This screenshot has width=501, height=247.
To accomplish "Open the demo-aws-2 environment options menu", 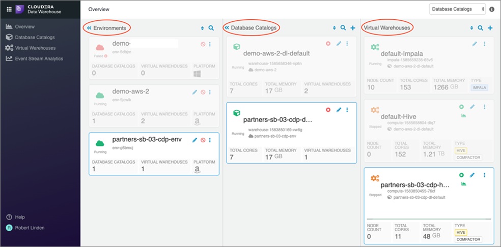I will pos(210,92).
